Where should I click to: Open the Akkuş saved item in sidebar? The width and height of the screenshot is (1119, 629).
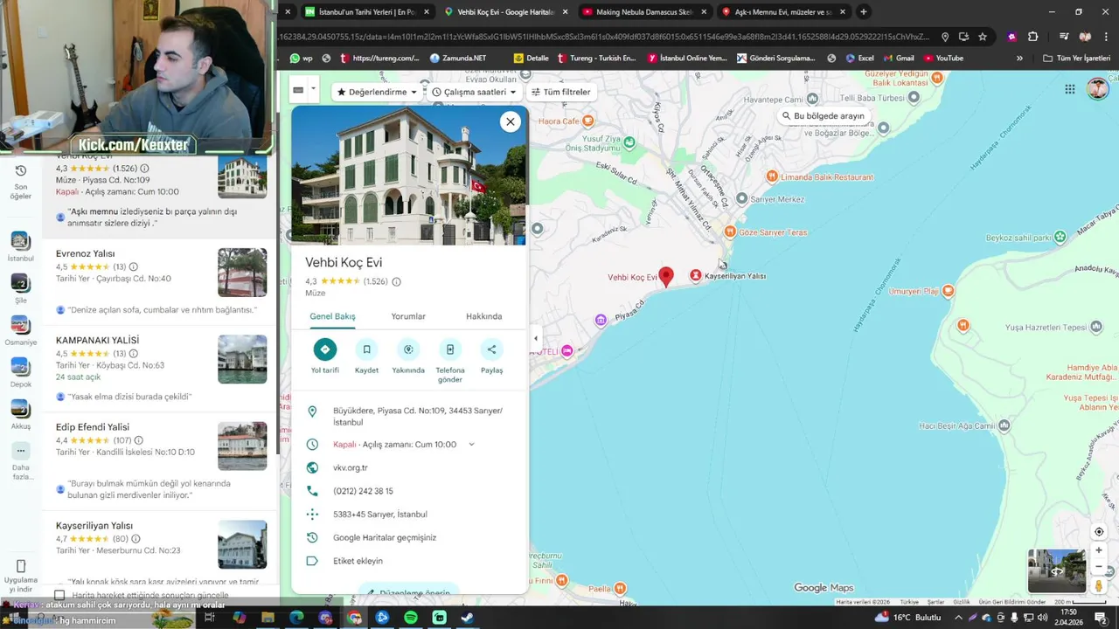point(21,410)
